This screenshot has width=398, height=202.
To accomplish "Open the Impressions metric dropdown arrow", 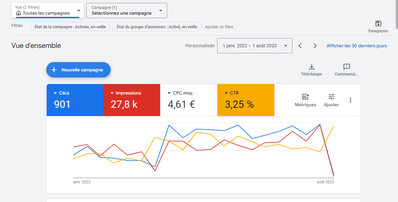I will coord(112,93).
